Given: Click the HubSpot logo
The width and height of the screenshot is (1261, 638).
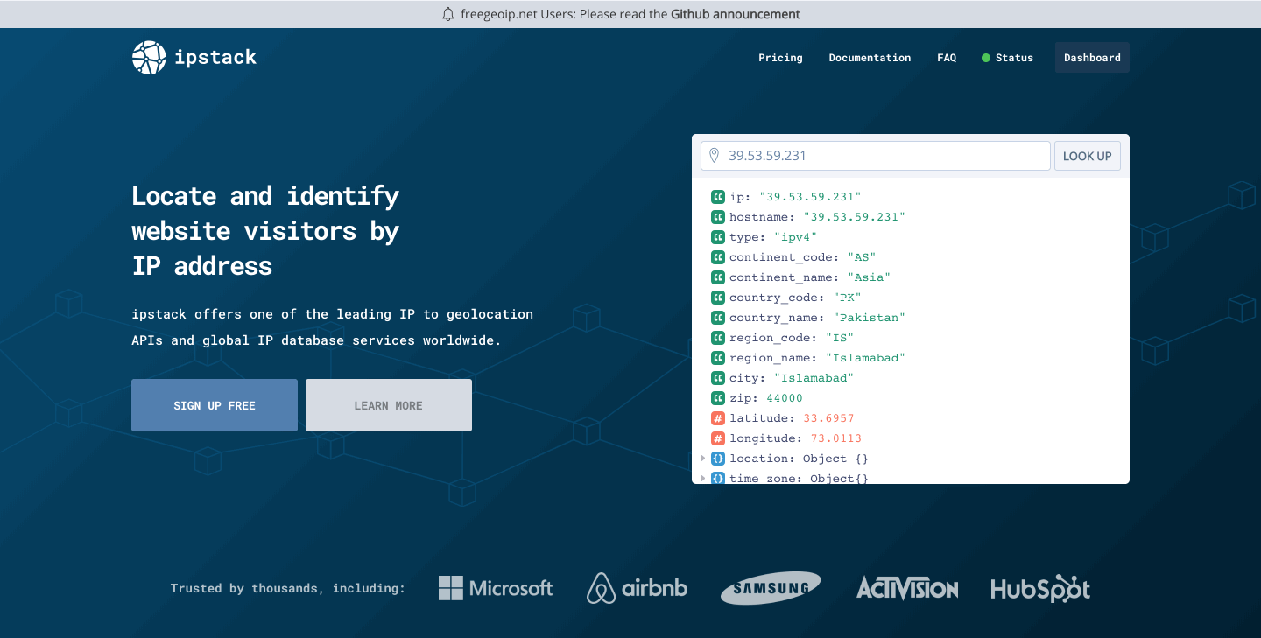Looking at the screenshot, I should click(x=1040, y=589).
